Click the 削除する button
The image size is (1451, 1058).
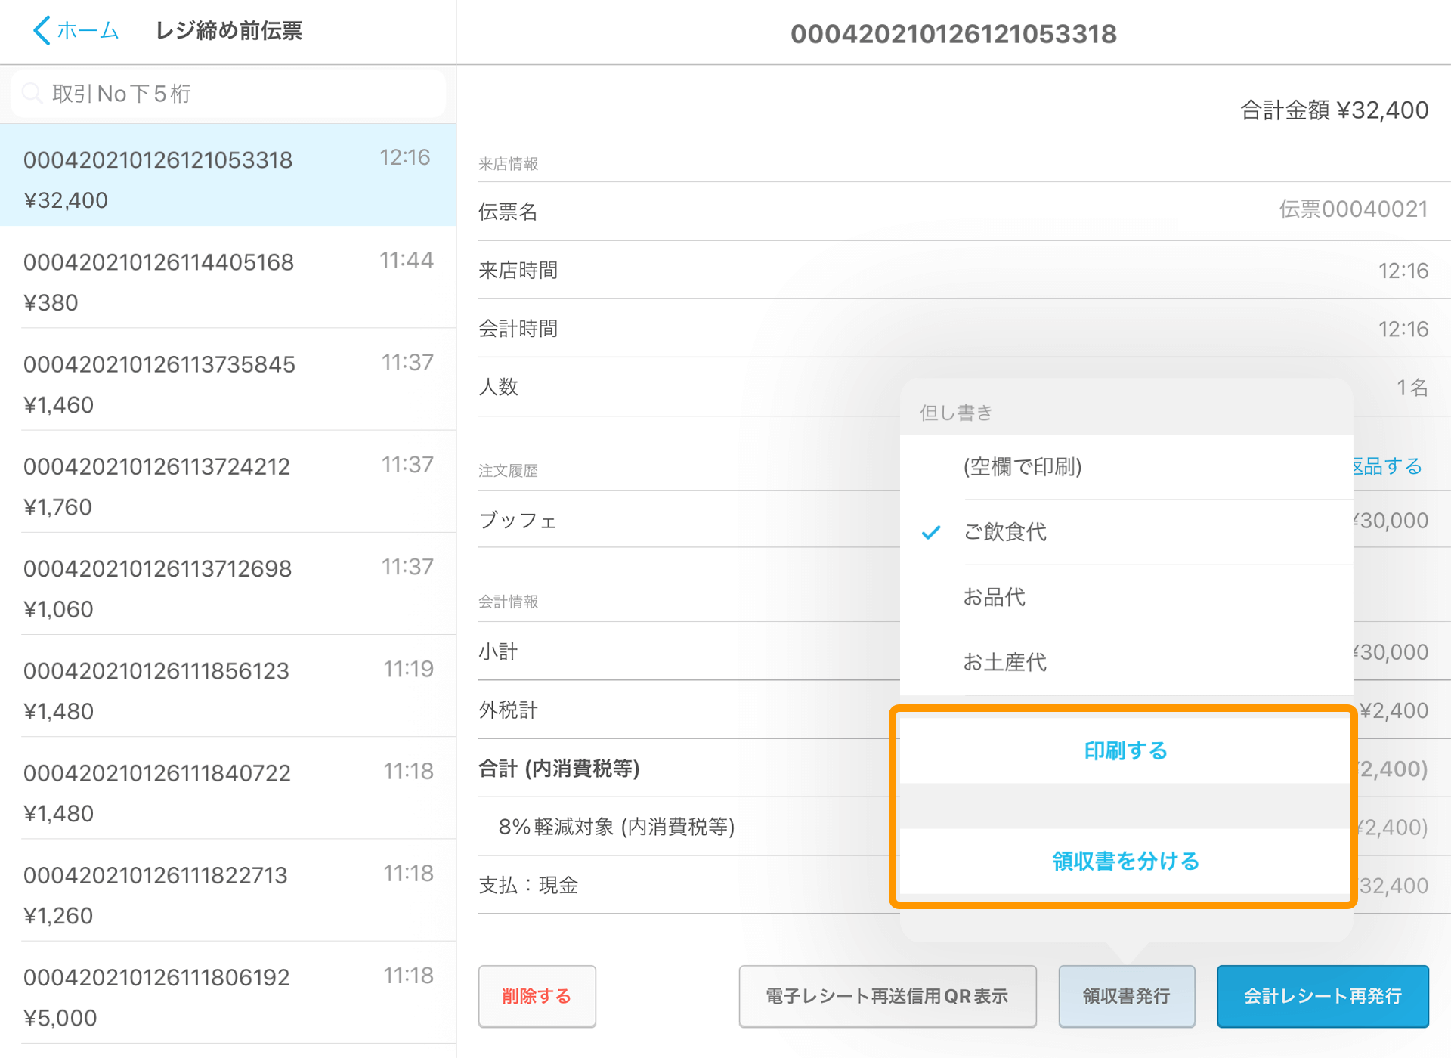[537, 996]
